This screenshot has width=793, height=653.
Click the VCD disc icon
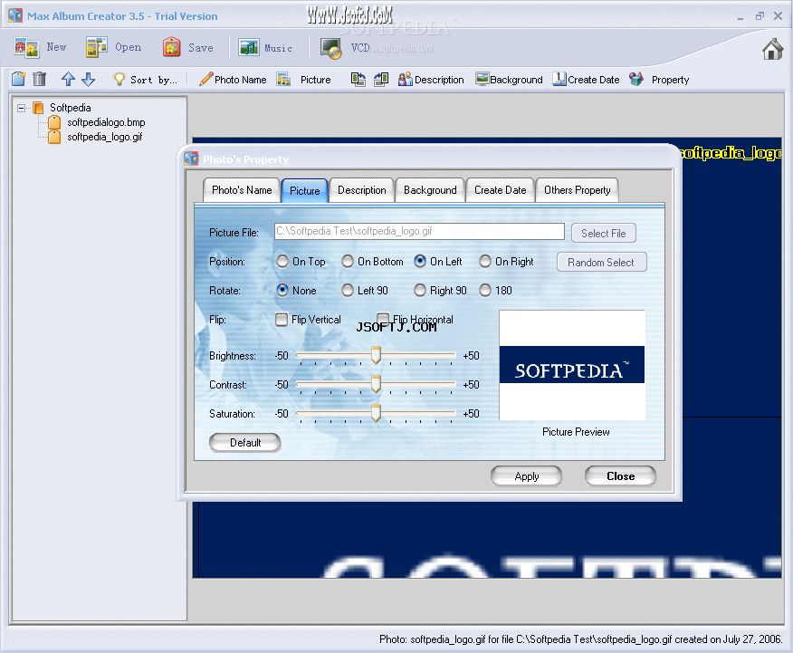[x=331, y=49]
